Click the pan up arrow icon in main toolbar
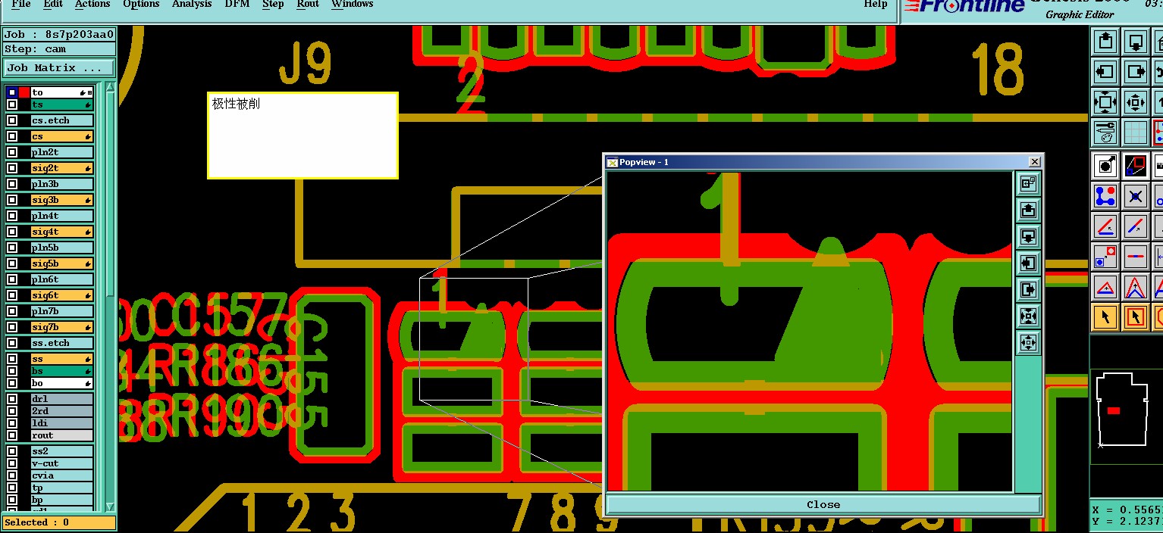 click(1105, 41)
